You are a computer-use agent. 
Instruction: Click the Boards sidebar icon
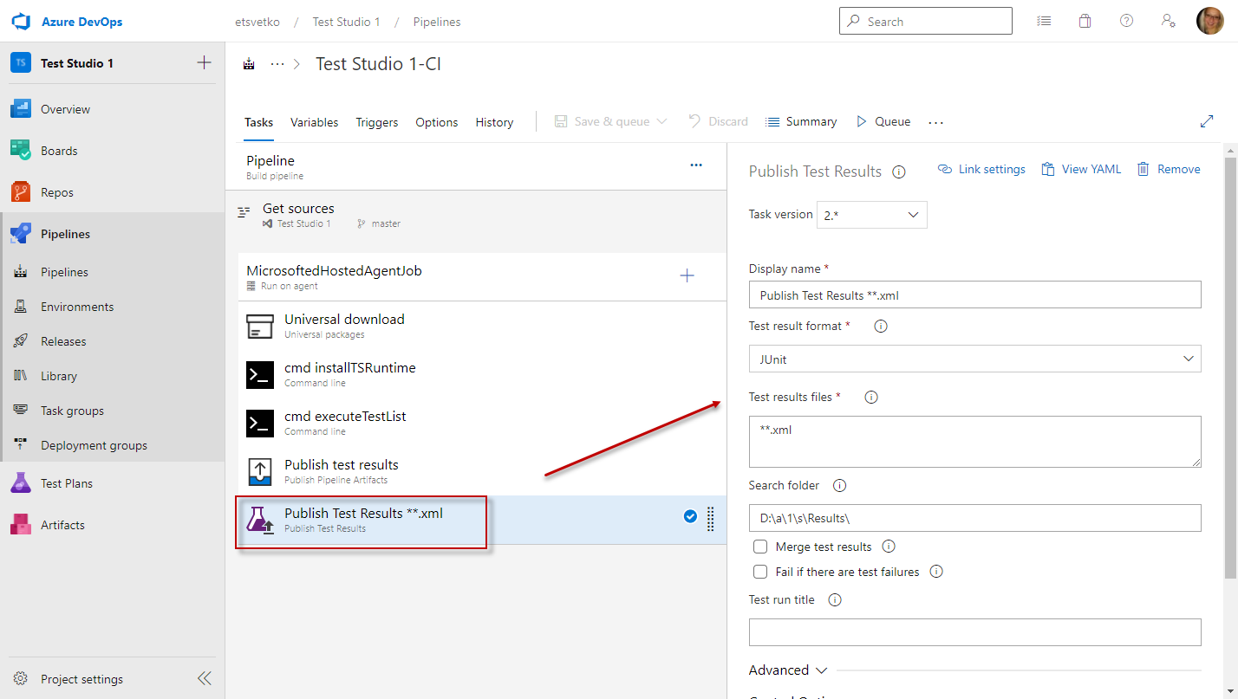tap(21, 151)
